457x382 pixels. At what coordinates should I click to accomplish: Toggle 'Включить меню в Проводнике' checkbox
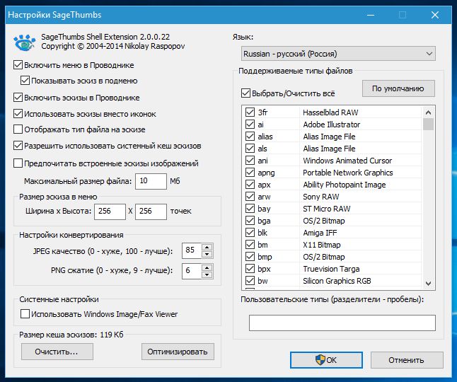click(18, 65)
